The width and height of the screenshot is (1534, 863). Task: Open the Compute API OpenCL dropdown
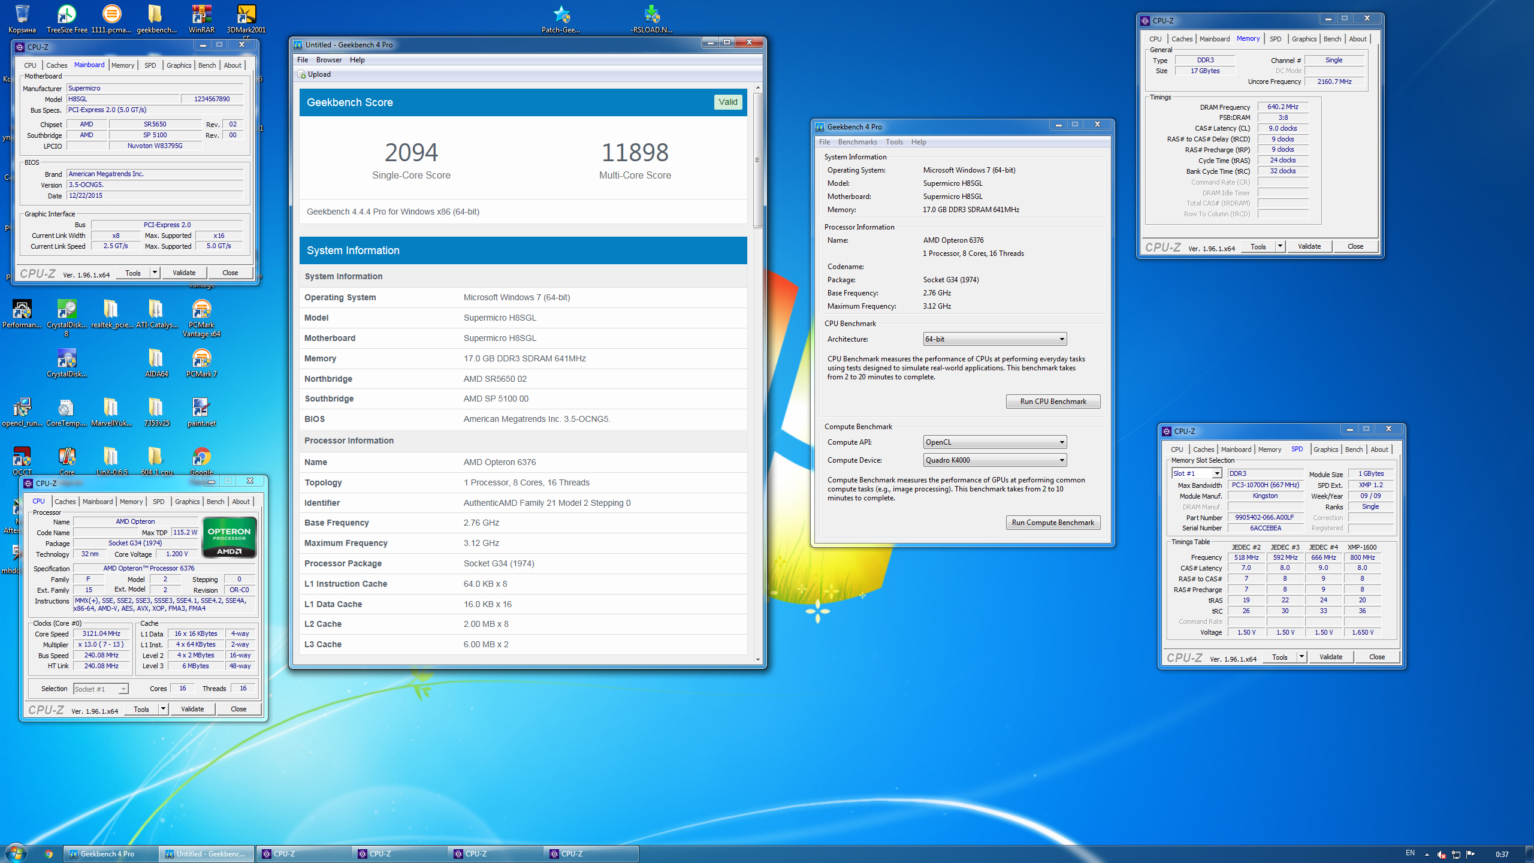click(x=995, y=442)
